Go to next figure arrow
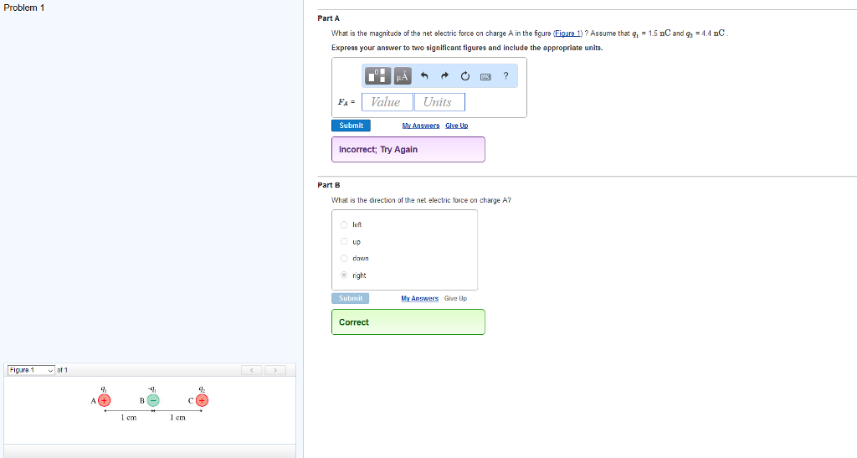 (275, 370)
